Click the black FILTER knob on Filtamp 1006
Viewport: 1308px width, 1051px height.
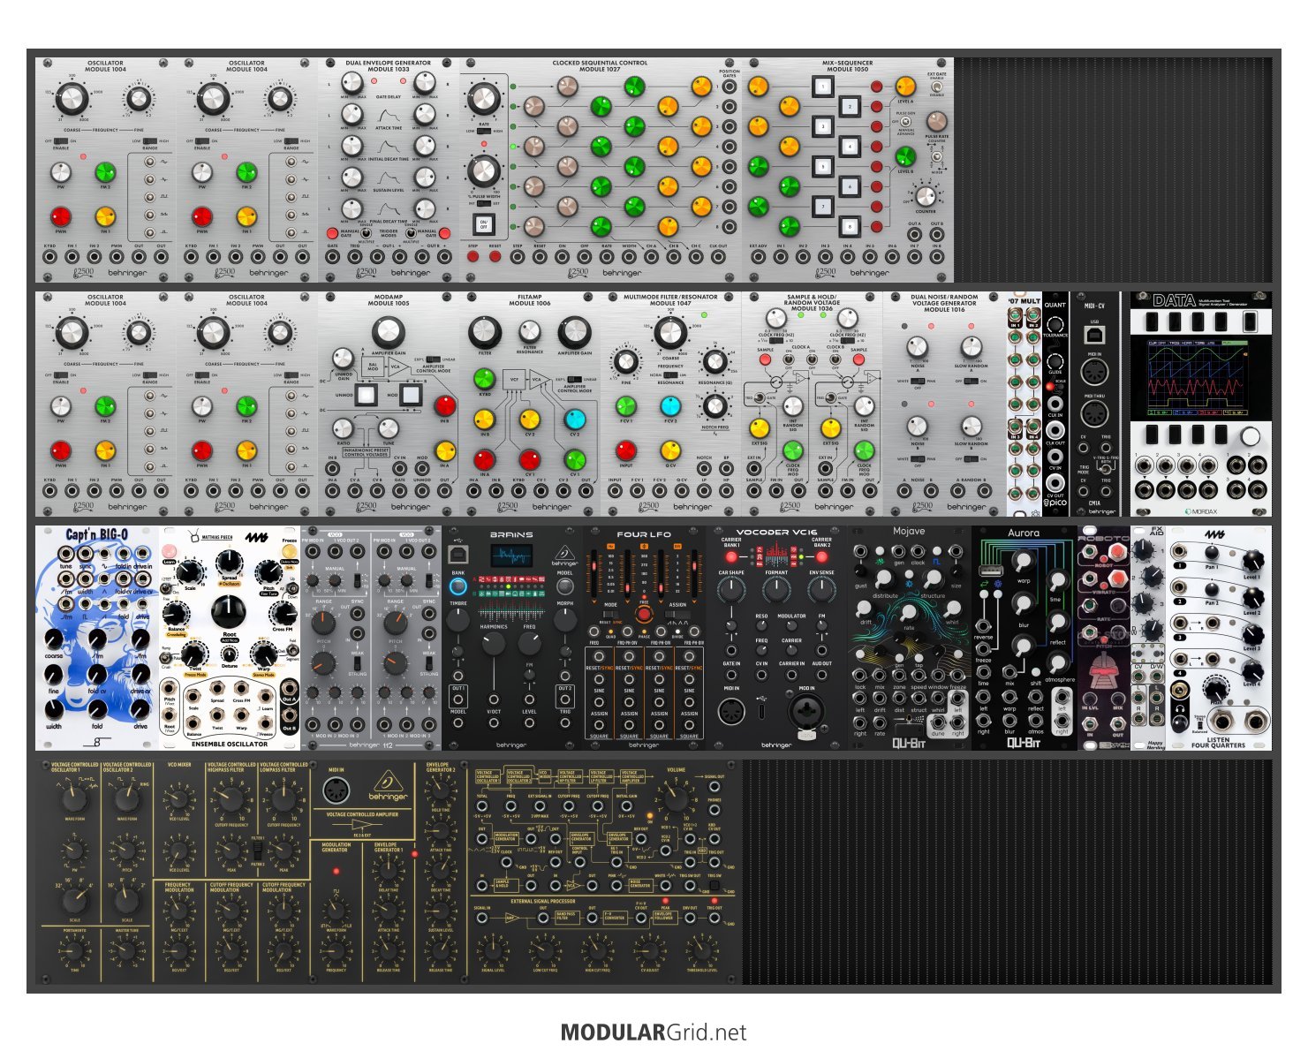click(x=485, y=332)
